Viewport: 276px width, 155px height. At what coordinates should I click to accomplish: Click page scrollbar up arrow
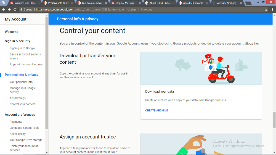(x=274, y=15)
